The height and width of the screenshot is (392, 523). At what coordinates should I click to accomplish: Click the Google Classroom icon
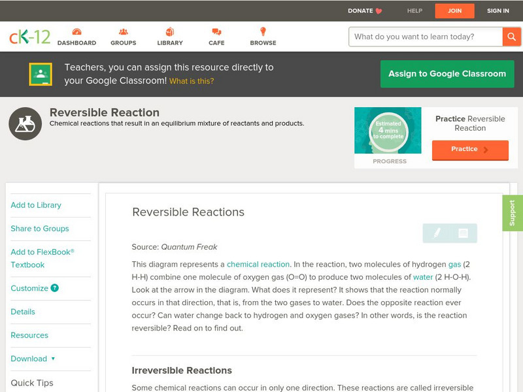41,74
